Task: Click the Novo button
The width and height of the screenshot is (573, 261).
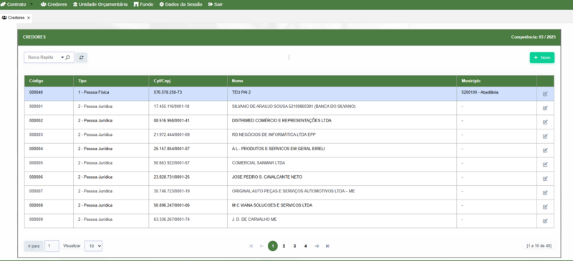Action: (542, 58)
